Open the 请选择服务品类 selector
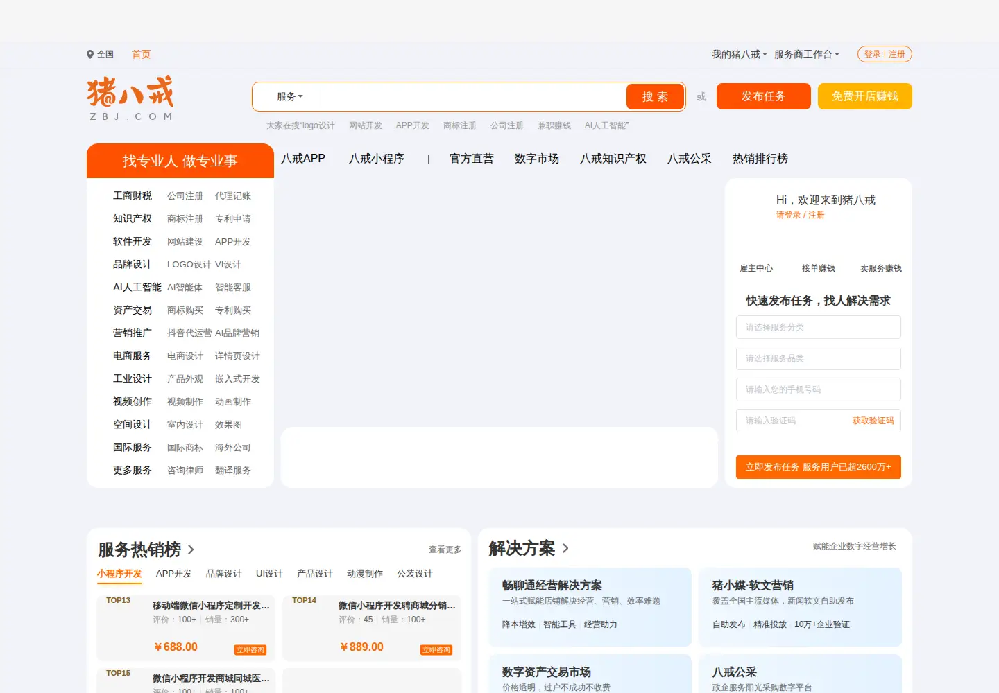999x693 pixels. pos(819,358)
